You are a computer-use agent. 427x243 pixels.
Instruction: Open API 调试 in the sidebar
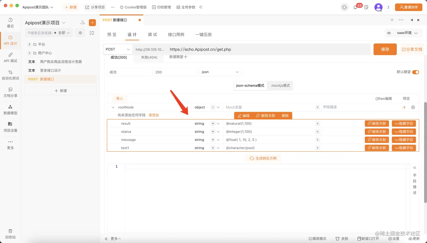click(10, 58)
